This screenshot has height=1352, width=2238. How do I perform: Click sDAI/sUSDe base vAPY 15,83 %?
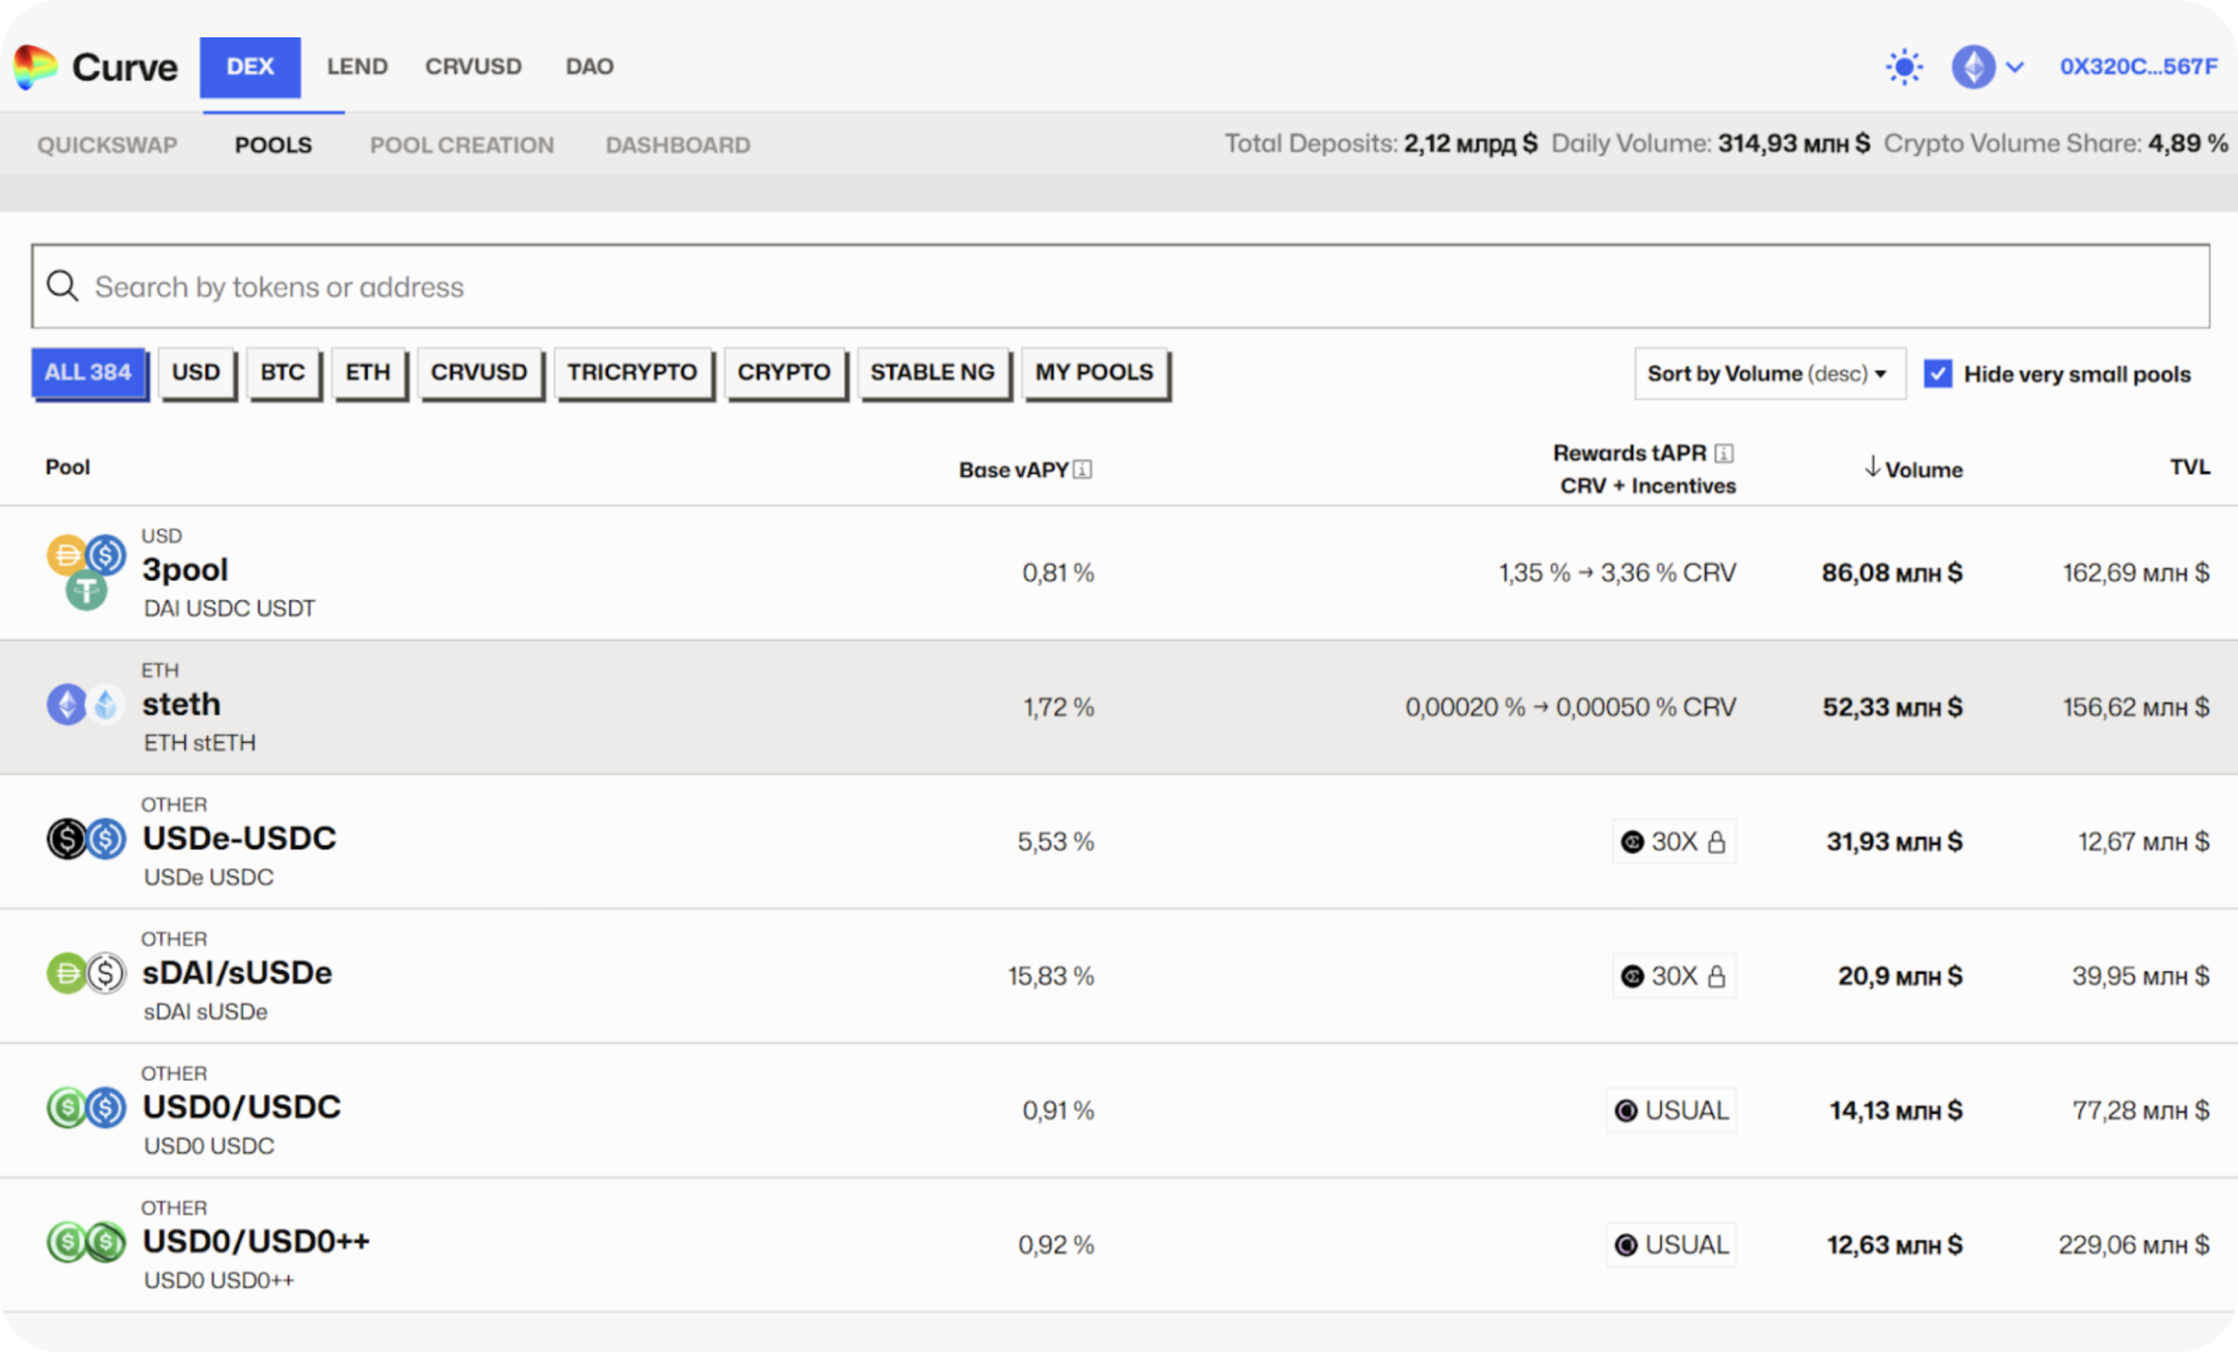click(1051, 977)
